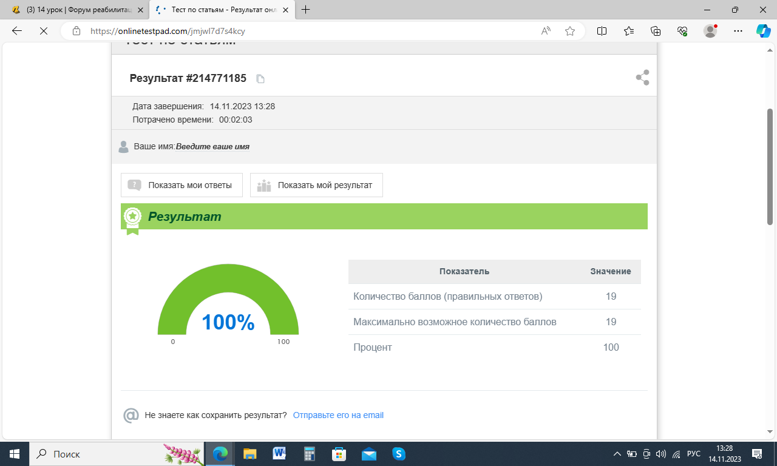
Task: Stop loading the page with the X button
Action: point(43,31)
